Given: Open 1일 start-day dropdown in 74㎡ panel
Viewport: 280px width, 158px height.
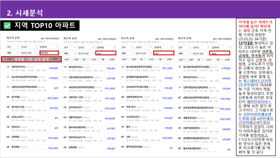Looking at the screenshot, I should [142, 59].
